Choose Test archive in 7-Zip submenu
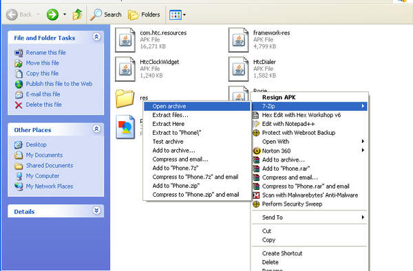This screenshot has height=271, width=413. coord(197,142)
